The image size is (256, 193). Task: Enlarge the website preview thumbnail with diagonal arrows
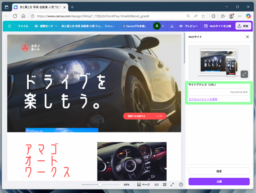point(244,74)
